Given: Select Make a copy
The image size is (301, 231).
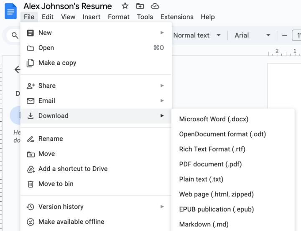Looking at the screenshot, I should [96, 63].
